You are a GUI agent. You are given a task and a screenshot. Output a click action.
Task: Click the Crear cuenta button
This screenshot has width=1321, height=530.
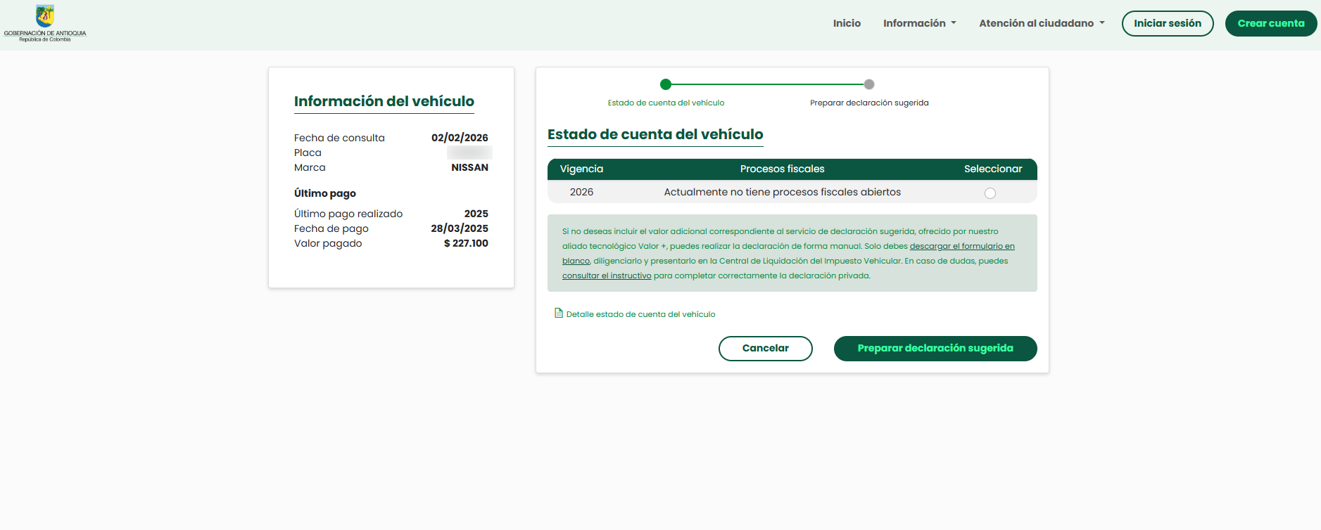click(x=1271, y=23)
